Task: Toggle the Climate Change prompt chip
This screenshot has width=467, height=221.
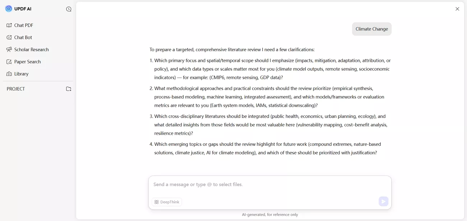Action: (372, 29)
